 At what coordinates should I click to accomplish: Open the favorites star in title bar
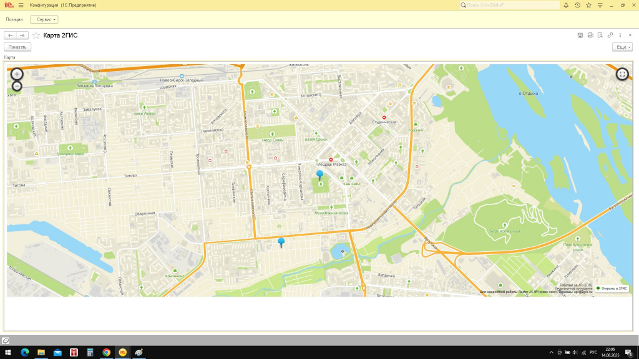coord(588,5)
